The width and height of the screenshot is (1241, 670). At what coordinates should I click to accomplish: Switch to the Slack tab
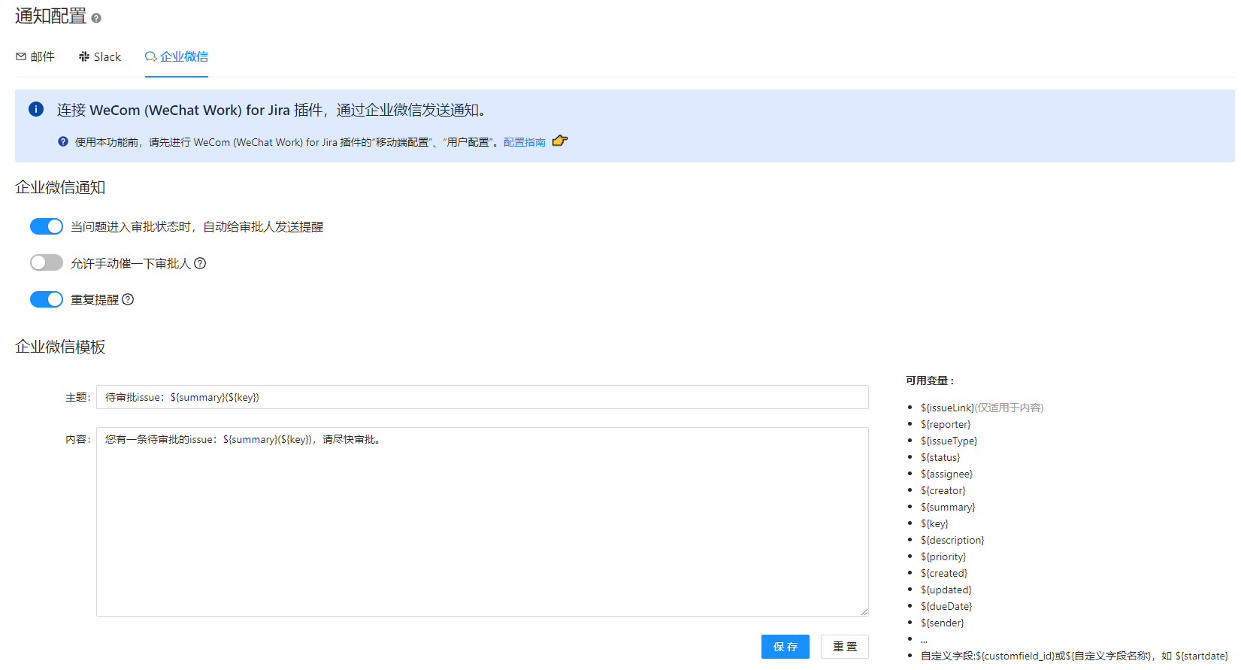[100, 56]
